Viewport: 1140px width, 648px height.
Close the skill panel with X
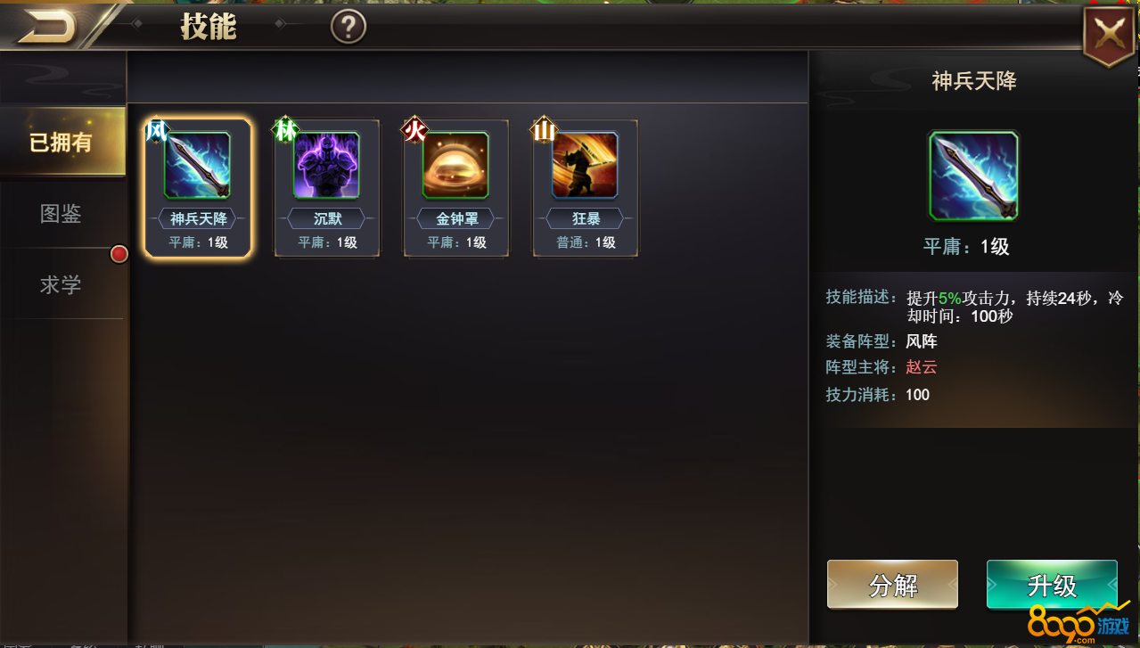point(1109,36)
